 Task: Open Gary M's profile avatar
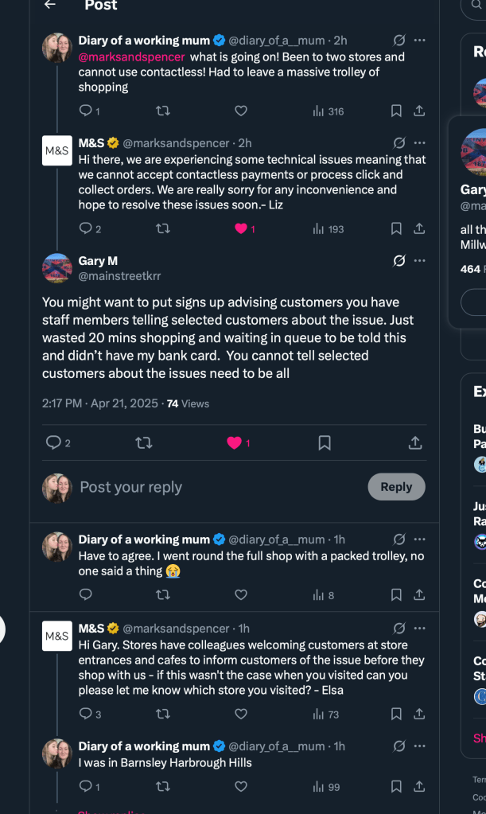click(57, 268)
